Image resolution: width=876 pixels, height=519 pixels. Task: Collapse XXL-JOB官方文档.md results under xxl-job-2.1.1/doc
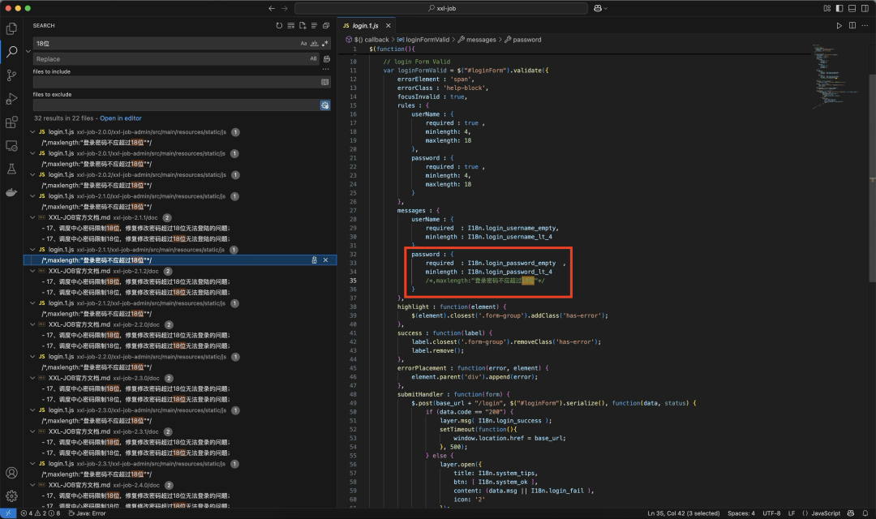(x=32, y=217)
